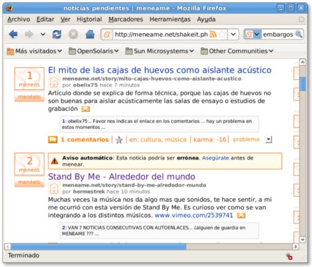Image resolution: width=312 pixels, height=267 pixels.
Task: Click the warning triangle icon in Aviso automático
Action: click(x=55, y=161)
